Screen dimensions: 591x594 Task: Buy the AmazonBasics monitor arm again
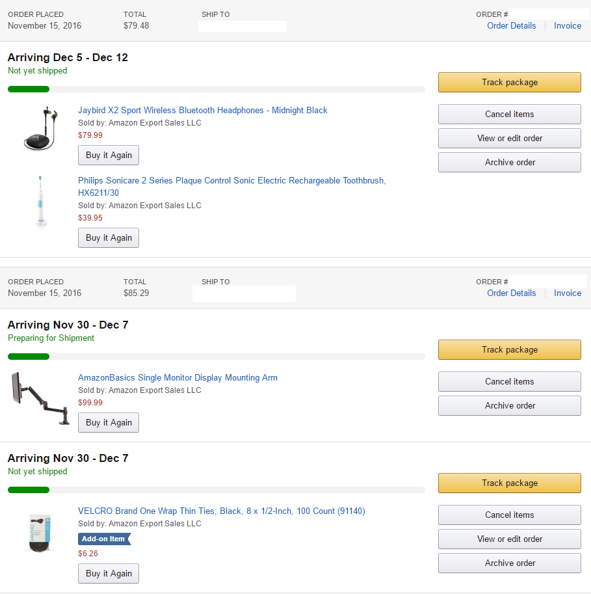109,423
